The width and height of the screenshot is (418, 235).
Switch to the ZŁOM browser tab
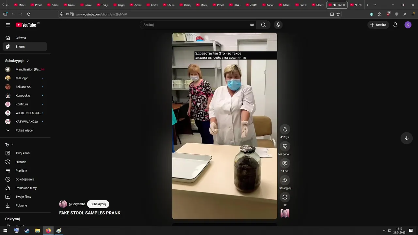tap(251, 5)
